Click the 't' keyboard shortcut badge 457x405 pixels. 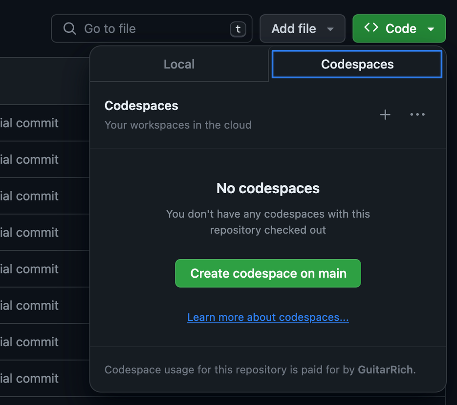pos(238,29)
